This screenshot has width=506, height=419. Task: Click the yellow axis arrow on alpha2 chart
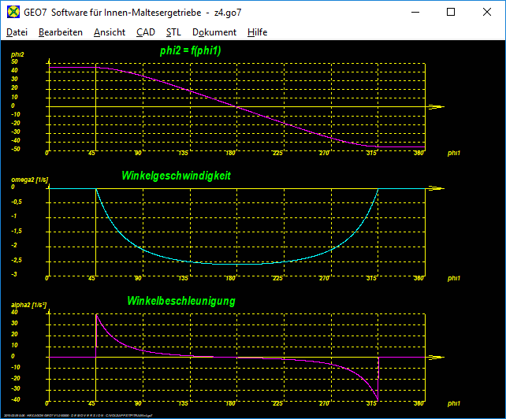tap(436, 357)
